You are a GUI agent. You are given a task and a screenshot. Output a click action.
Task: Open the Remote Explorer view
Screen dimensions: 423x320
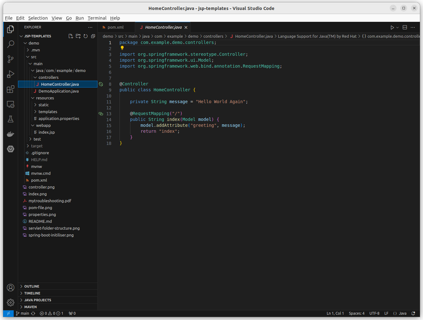coord(11,104)
